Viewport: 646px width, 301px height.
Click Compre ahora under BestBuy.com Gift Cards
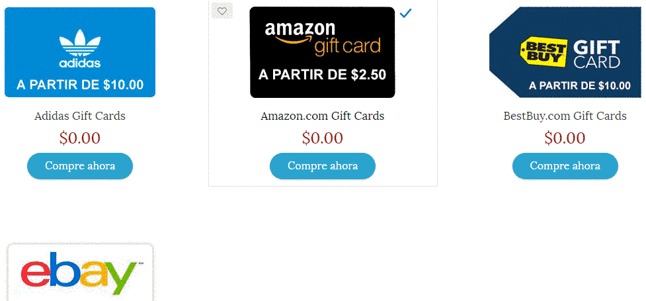tap(565, 166)
